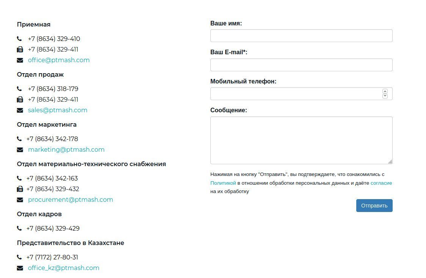Open the Политикой privacy policy link
The height and width of the screenshot is (278, 426).
223,183
